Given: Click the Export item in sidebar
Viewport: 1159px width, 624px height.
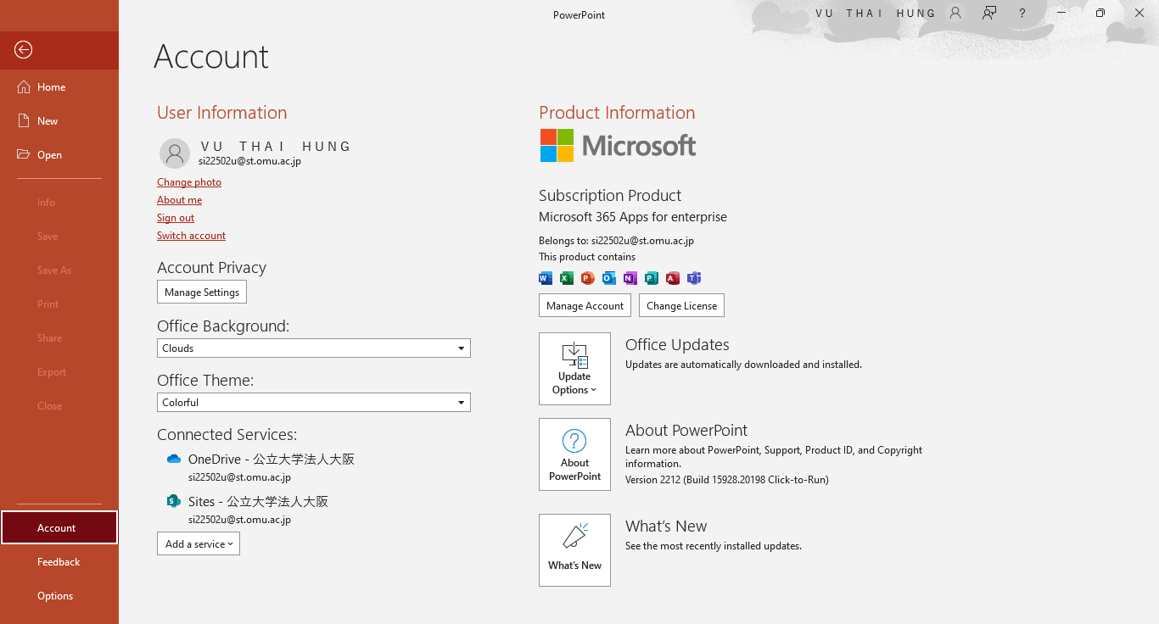Looking at the screenshot, I should pos(59,372).
